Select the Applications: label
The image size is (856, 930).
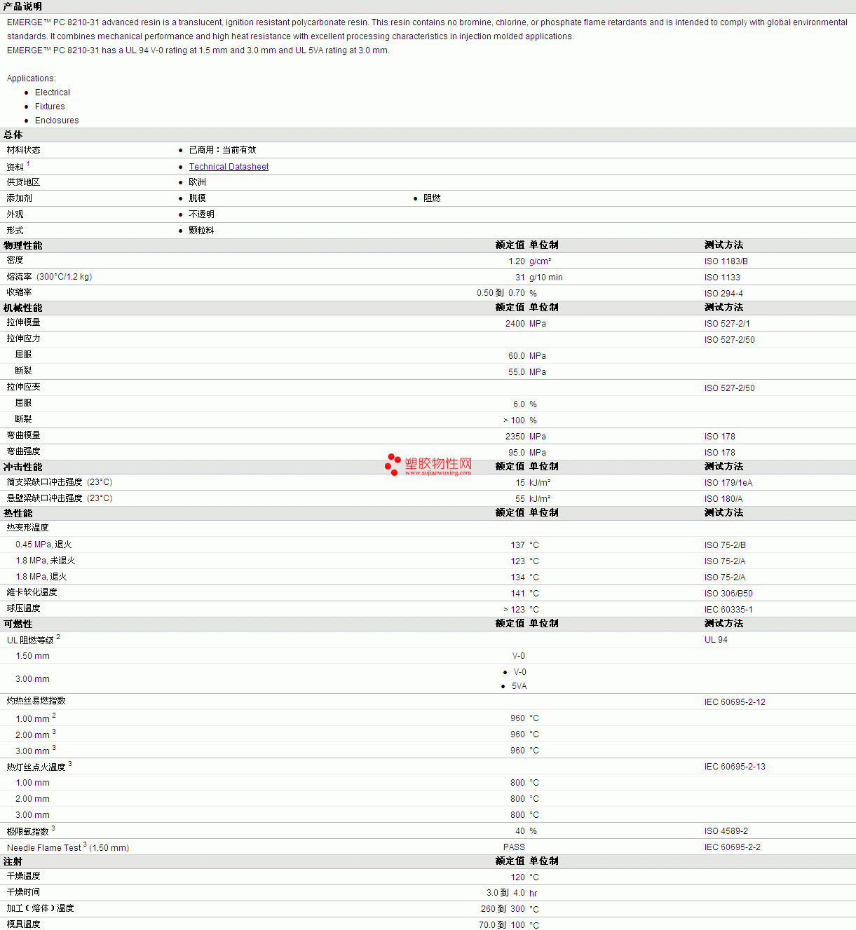tap(32, 78)
